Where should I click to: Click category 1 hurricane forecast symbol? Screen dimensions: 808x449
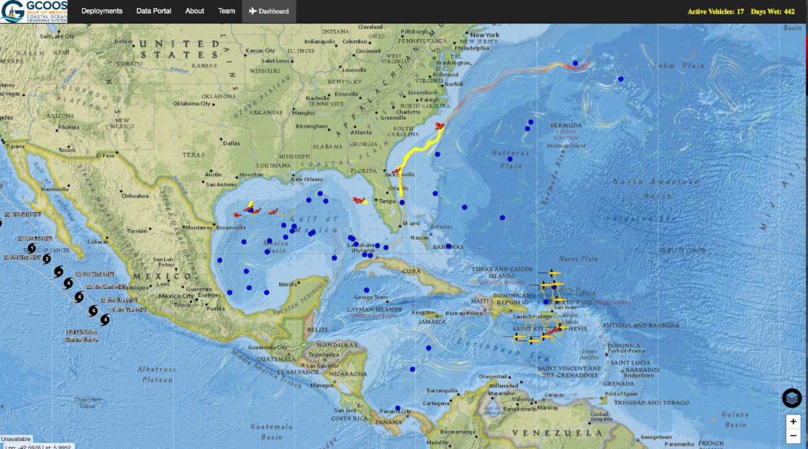[x=32, y=248]
